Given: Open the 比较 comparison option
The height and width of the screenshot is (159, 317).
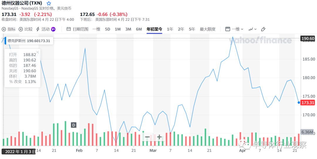Looking at the screenshot, I should click(x=26, y=29).
